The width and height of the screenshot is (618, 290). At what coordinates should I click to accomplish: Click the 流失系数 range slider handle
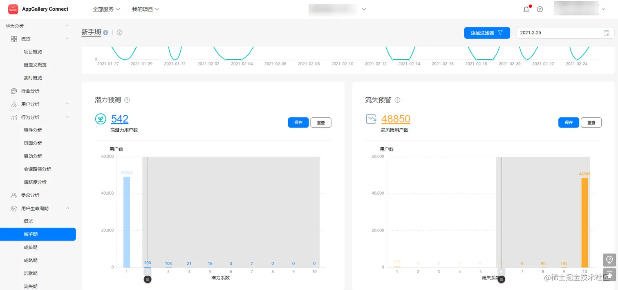(x=502, y=279)
